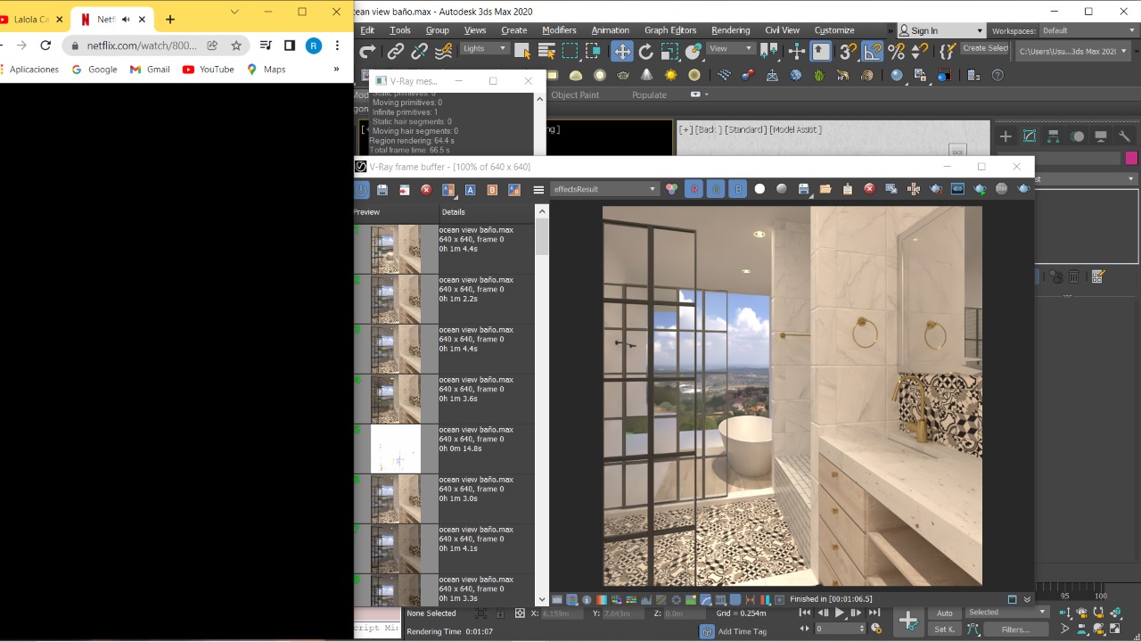Screen dimensions: 1141x642
Task: Open the YouTube bookmark
Action: (x=209, y=70)
